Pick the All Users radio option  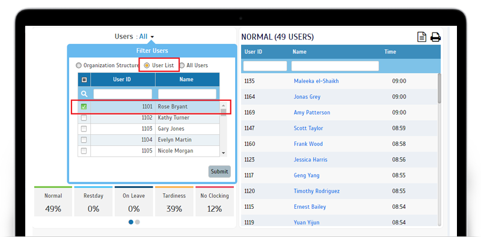point(182,65)
